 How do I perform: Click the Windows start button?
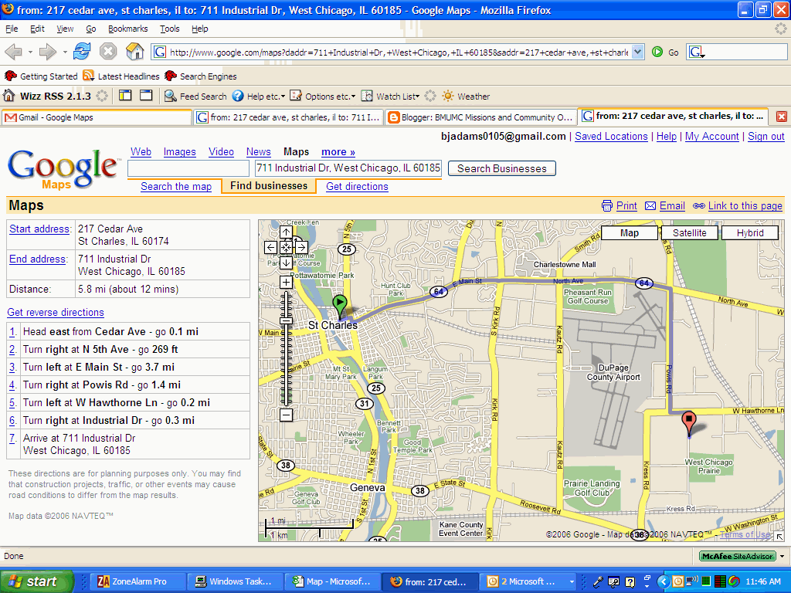tap(36, 581)
